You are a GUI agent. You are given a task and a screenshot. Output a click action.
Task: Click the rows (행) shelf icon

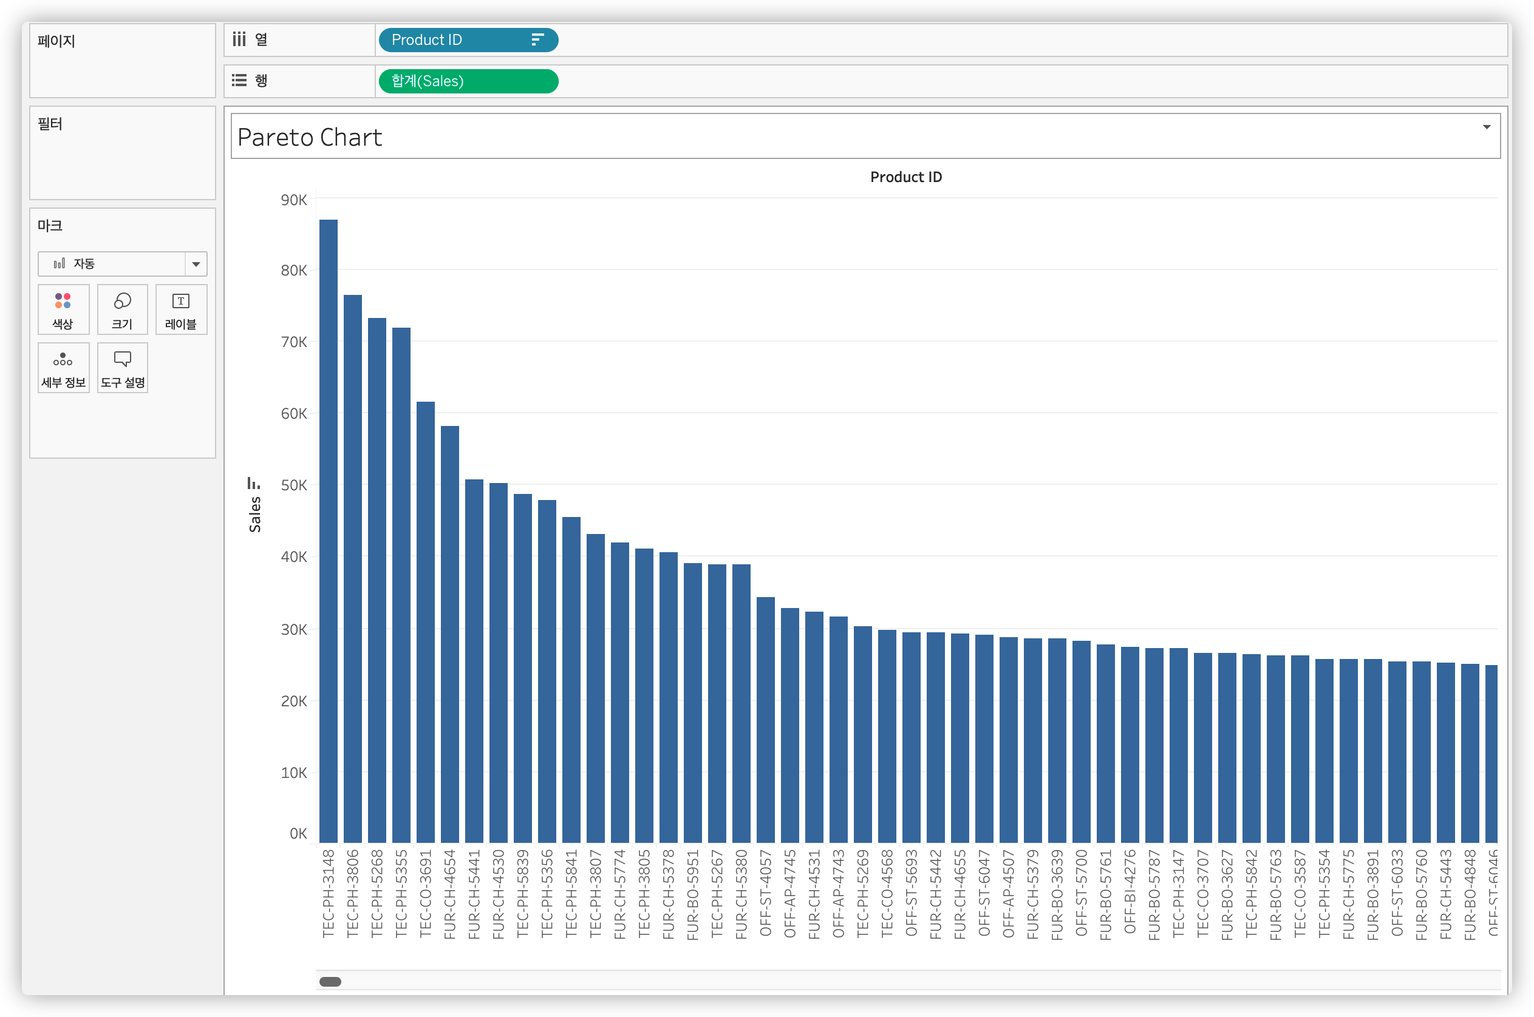[239, 81]
